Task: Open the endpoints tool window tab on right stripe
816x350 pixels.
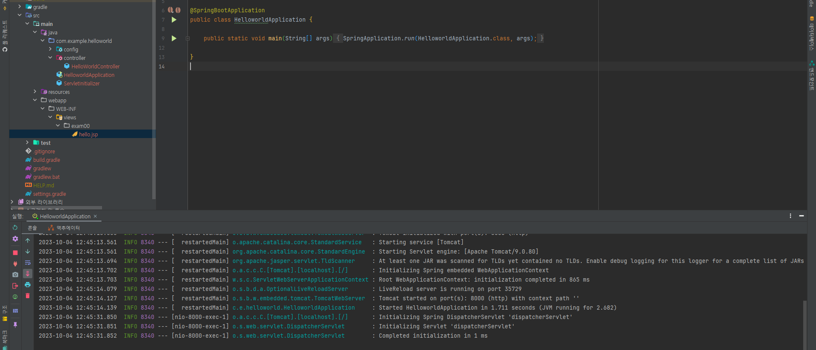Action: click(812, 76)
